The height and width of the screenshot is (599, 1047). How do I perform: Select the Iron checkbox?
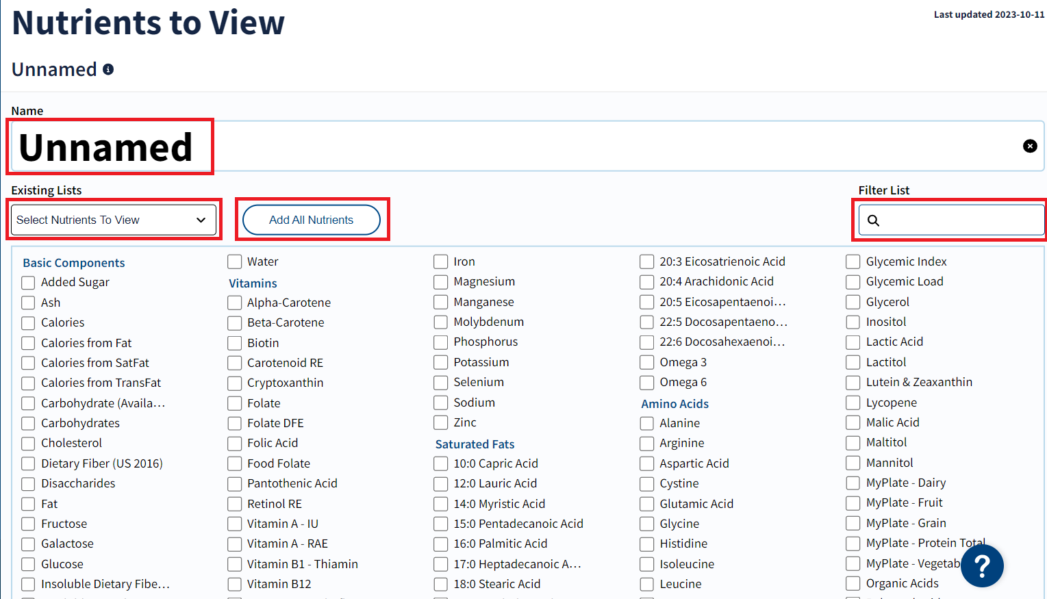click(x=440, y=262)
